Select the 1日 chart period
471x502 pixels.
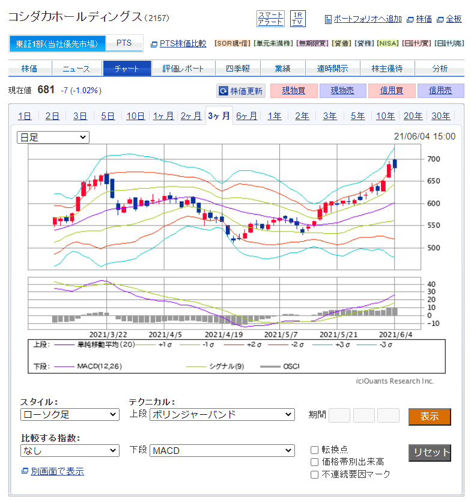(25, 116)
